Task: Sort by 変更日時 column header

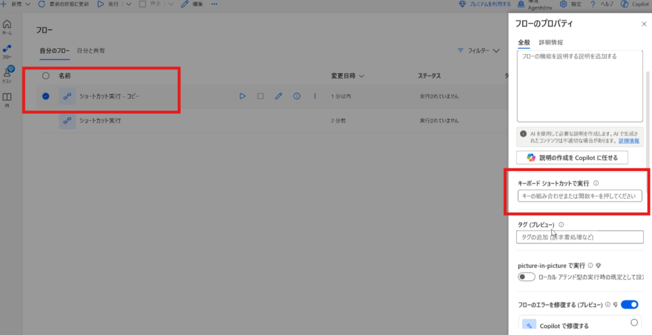Action: (x=348, y=76)
